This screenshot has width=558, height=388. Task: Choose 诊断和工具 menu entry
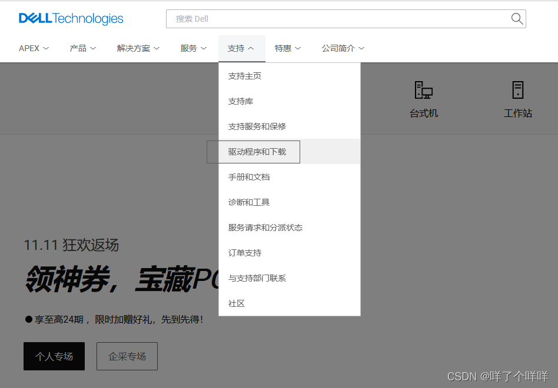pos(290,202)
